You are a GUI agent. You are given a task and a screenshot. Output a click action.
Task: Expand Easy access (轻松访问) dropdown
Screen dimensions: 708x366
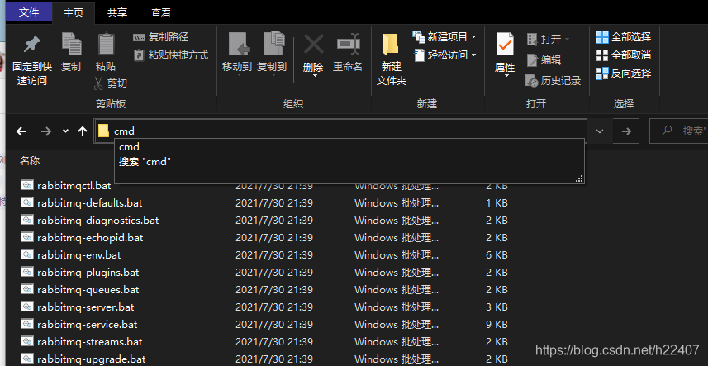point(473,55)
